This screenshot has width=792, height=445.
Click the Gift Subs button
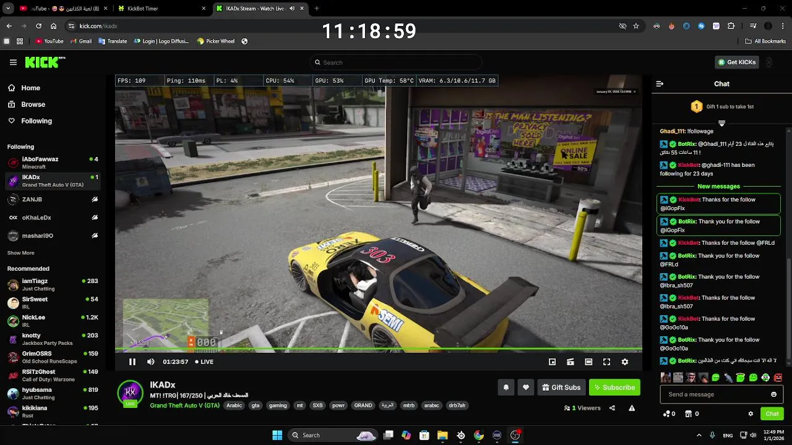(x=561, y=388)
